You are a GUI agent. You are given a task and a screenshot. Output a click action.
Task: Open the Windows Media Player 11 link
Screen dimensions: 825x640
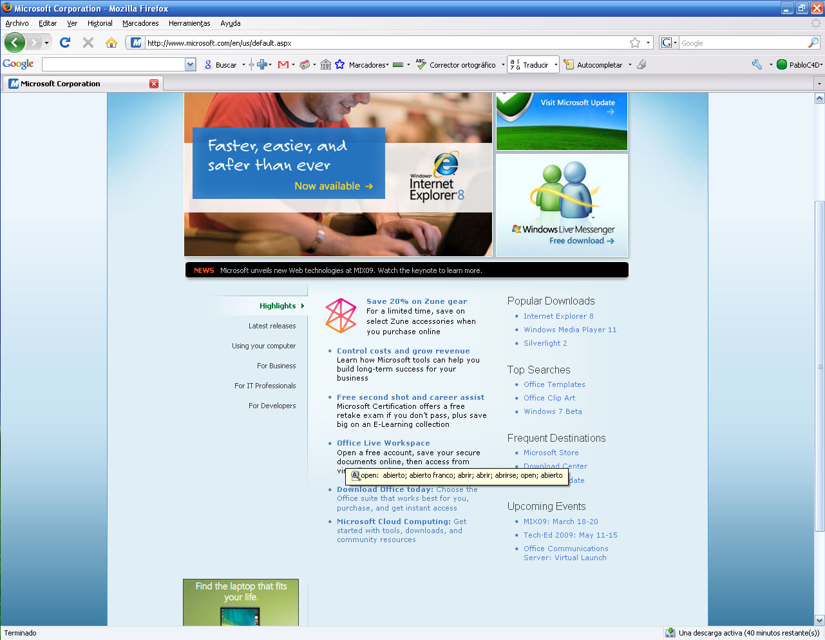point(570,330)
